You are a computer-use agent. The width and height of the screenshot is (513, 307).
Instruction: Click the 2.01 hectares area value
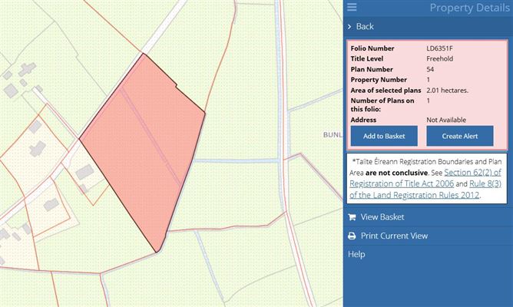pyautogui.click(x=447, y=91)
